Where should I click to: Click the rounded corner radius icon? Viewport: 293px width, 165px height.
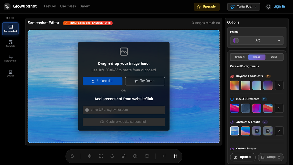pos(147,156)
